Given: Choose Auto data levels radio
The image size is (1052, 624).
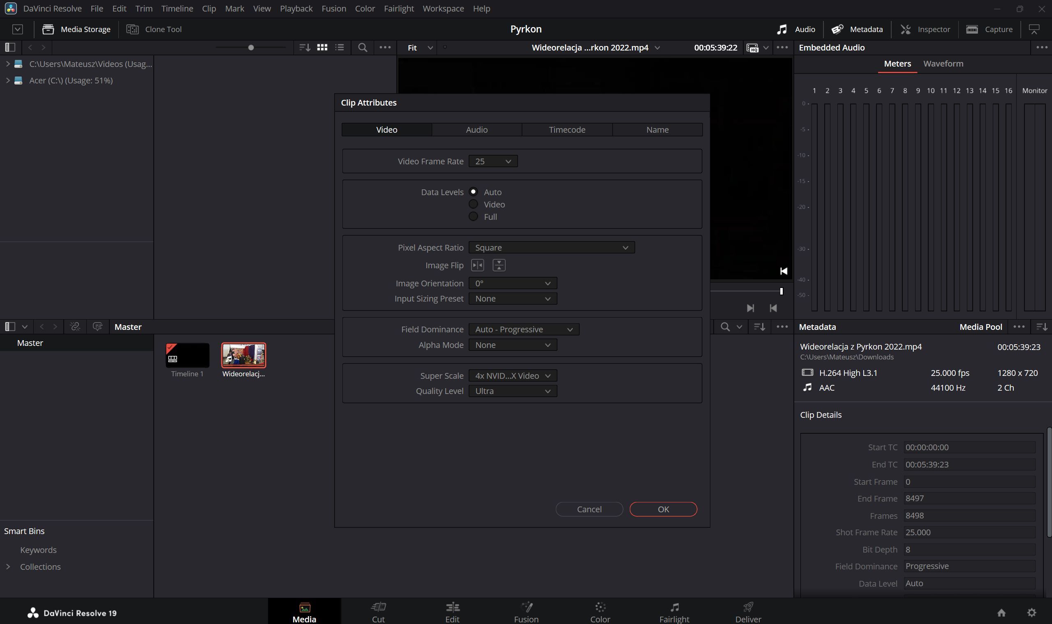Looking at the screenshot, I should pyautogui.click(x=474, y=192).
